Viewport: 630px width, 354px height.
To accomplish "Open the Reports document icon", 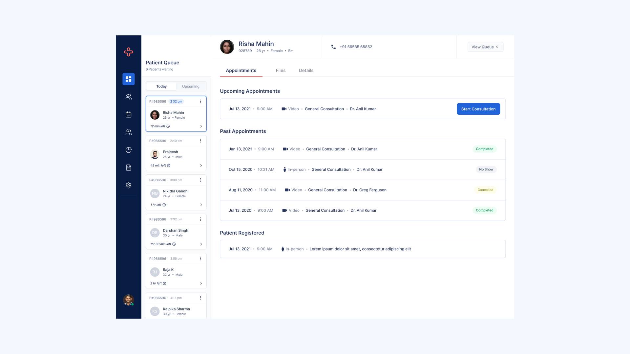I will [x=128, y=167].
